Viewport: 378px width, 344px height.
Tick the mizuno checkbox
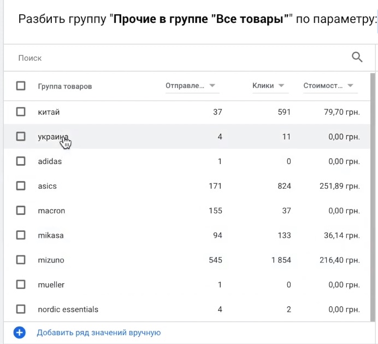[x=21, y=260]
